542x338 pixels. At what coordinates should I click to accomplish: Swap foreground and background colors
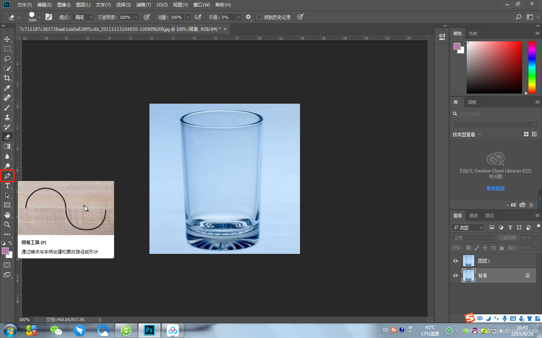(x=10, y=243)
